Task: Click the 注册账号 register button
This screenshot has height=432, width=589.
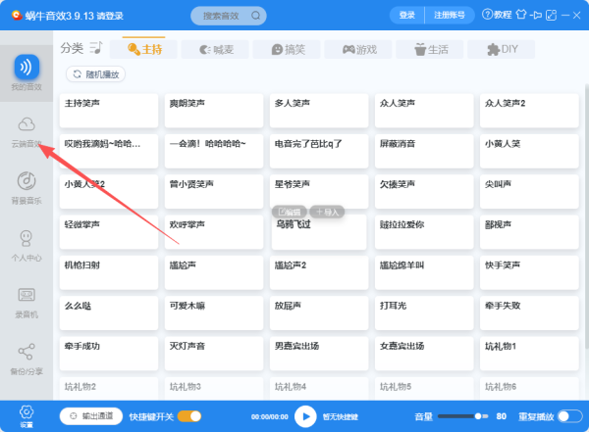Action: [x=450, y=16]
